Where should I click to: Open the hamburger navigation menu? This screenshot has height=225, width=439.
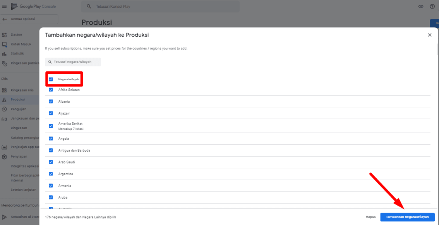[x=5, y=7]
